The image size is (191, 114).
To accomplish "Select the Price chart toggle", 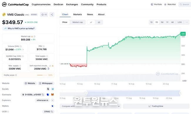I will [x=65, y=22].
